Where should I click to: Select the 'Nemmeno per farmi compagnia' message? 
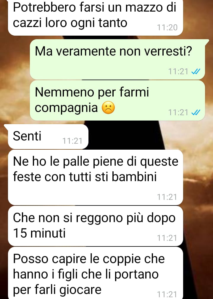118,100
